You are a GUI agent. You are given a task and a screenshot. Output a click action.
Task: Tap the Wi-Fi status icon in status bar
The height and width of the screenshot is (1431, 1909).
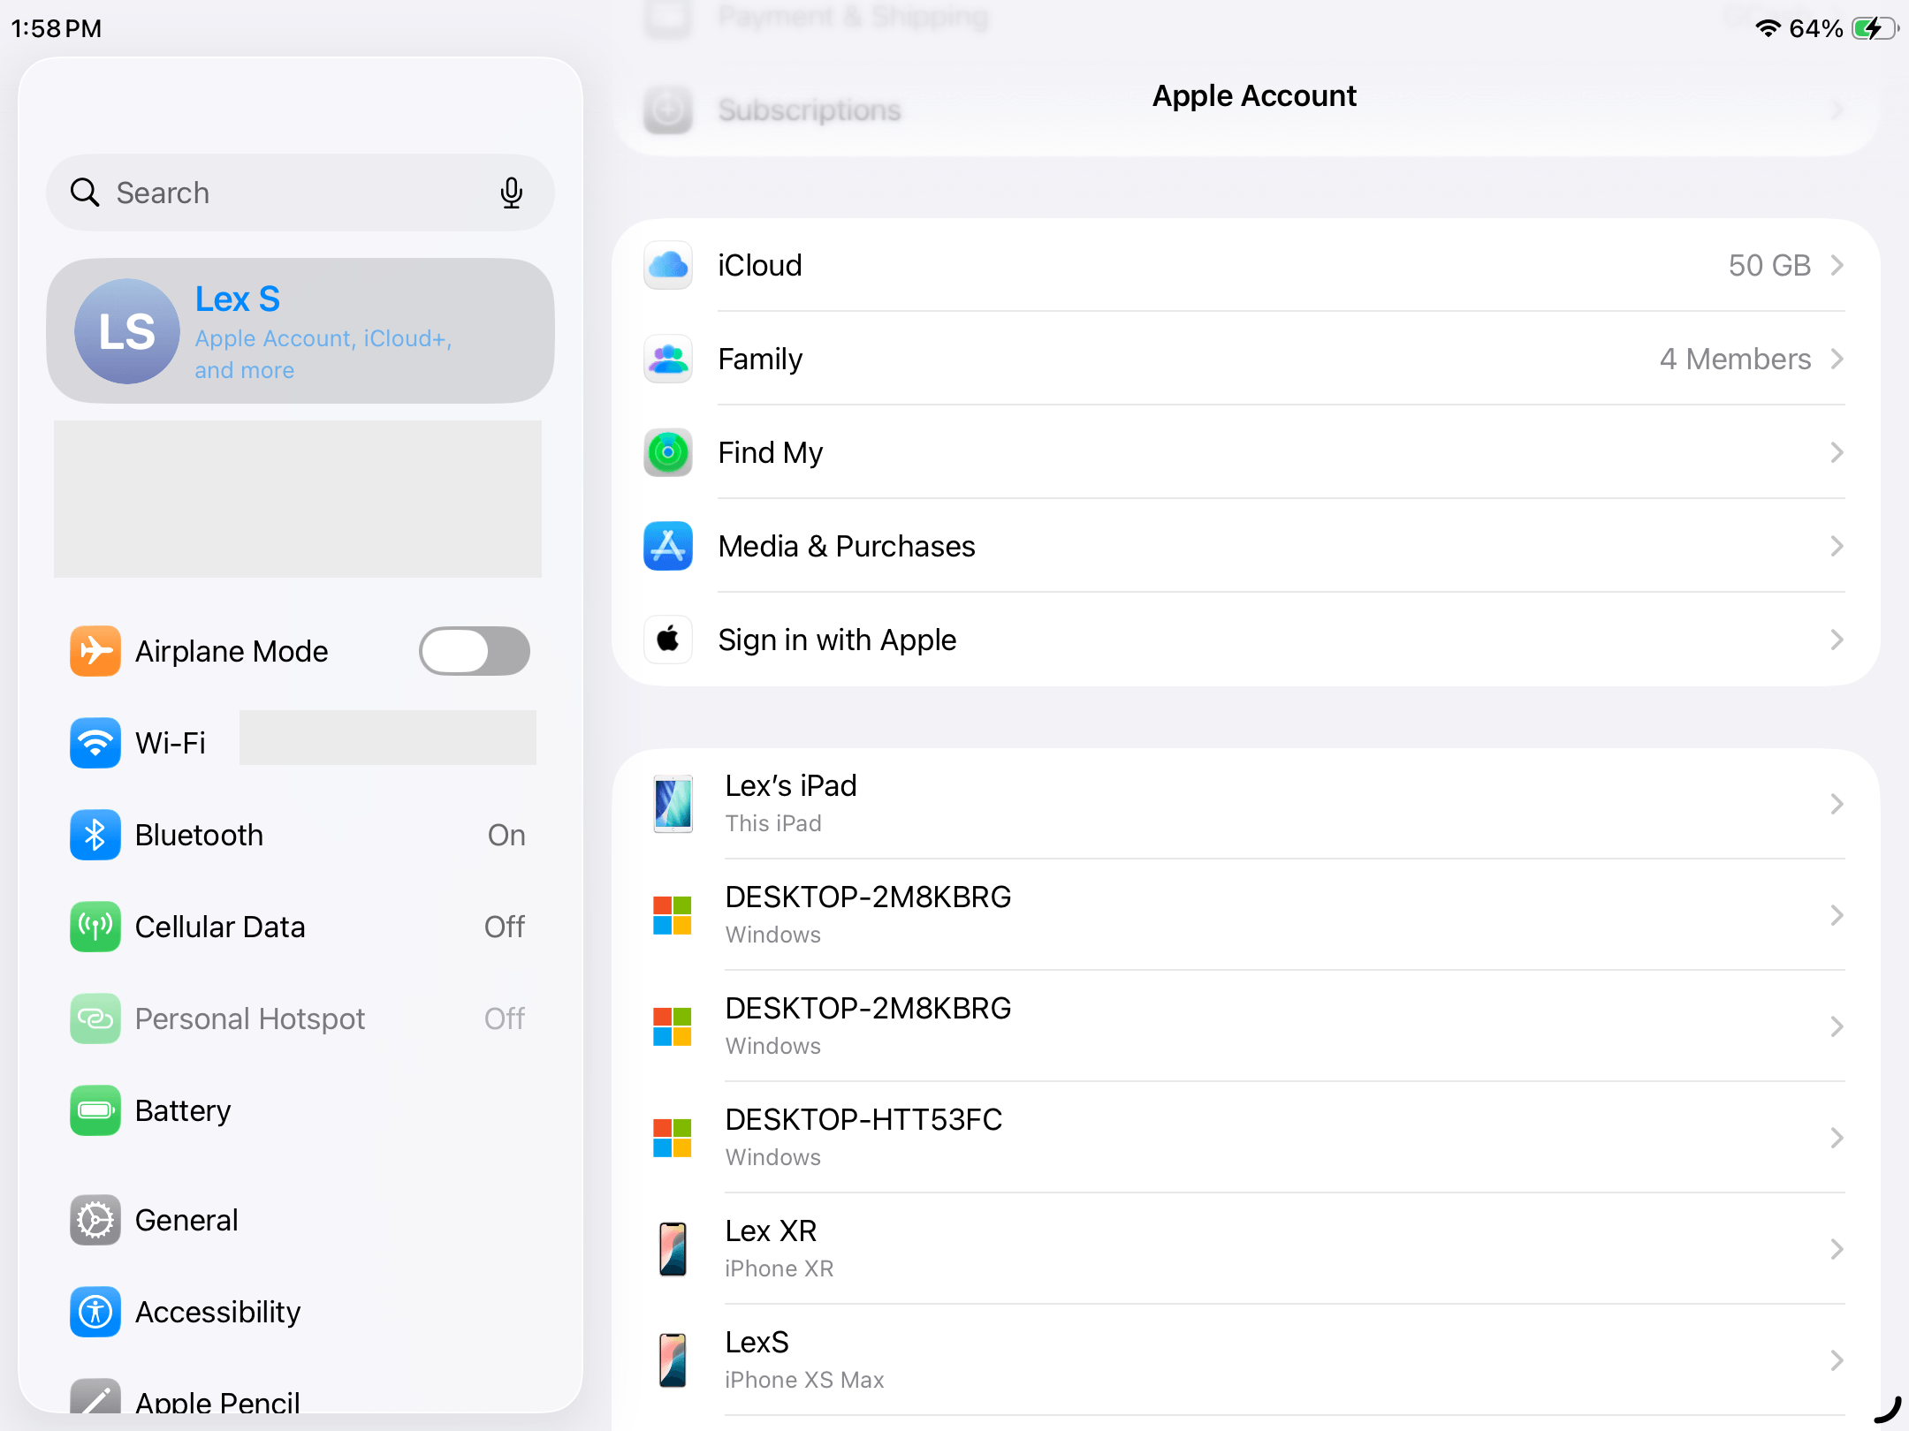pos(1768,28)
